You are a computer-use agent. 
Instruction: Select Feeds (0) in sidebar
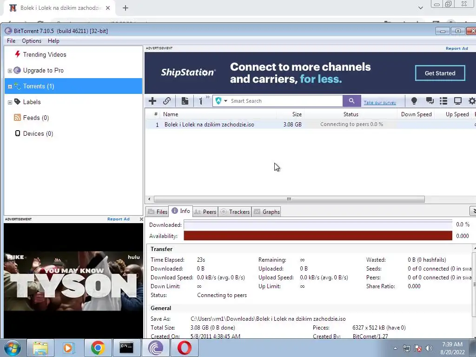tap(36, 118)
